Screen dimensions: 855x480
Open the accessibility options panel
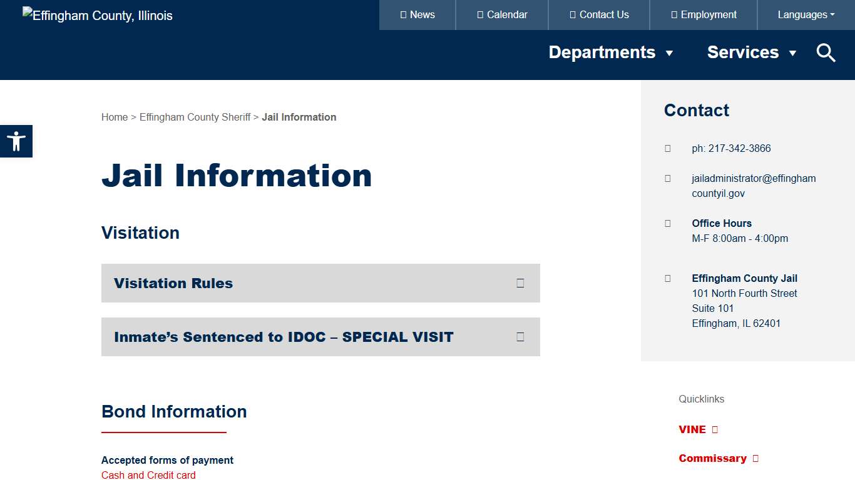click(x=16, y=141)
